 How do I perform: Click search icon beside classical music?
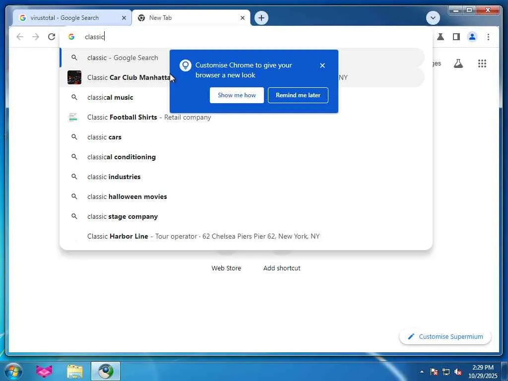click(x=74, y=97)
